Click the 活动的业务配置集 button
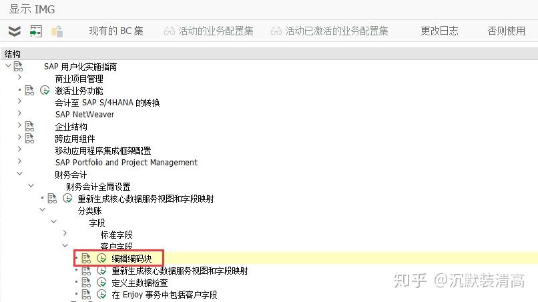Viewport: 538px width, 302px height. click(209, 31)
